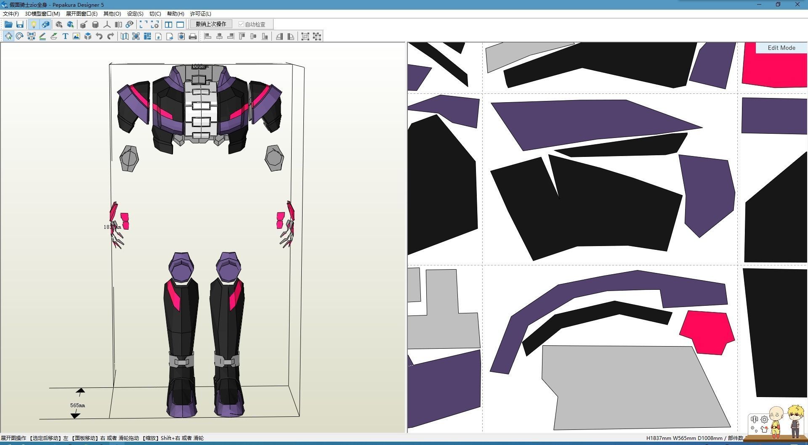Toggle the 自动检查 checkbox
This screenshot has height=445, width=808.
pyautogui.click(x=252, y=24)
